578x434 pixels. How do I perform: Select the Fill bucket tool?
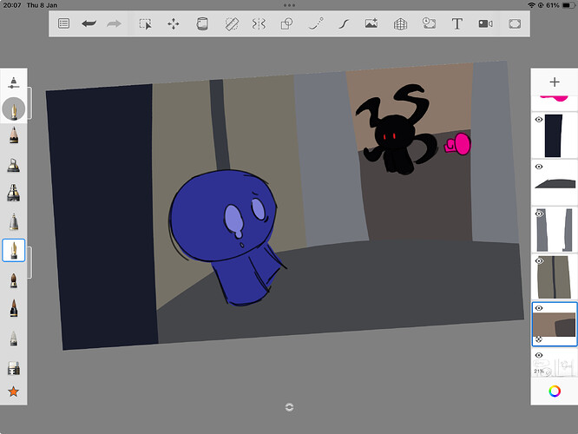(x=202, y=23)
